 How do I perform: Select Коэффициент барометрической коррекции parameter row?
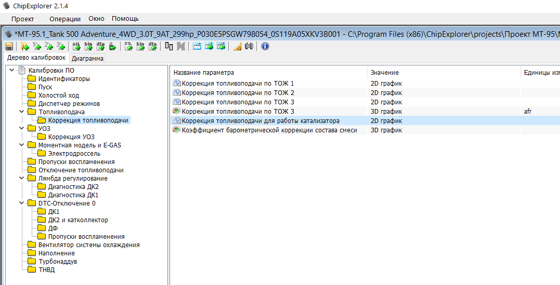[x=269, y=130]
